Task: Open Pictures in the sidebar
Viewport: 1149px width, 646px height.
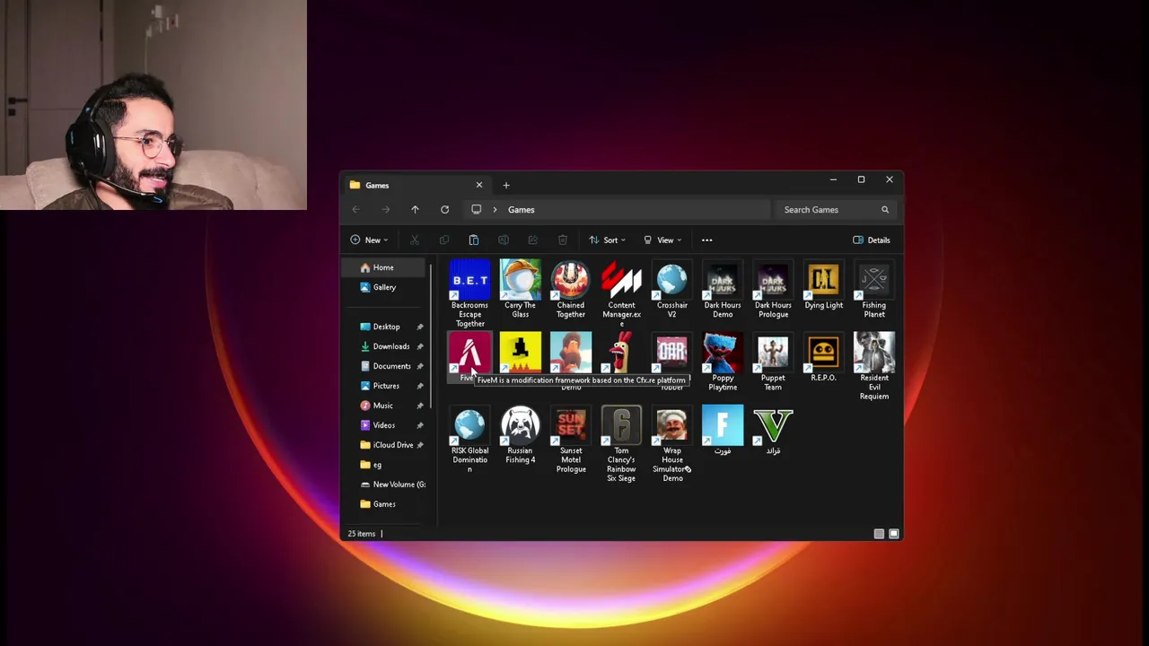Action: [386, 386]
